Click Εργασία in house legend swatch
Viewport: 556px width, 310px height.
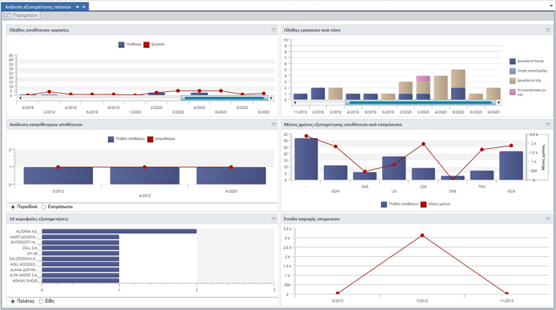point(512,61)
